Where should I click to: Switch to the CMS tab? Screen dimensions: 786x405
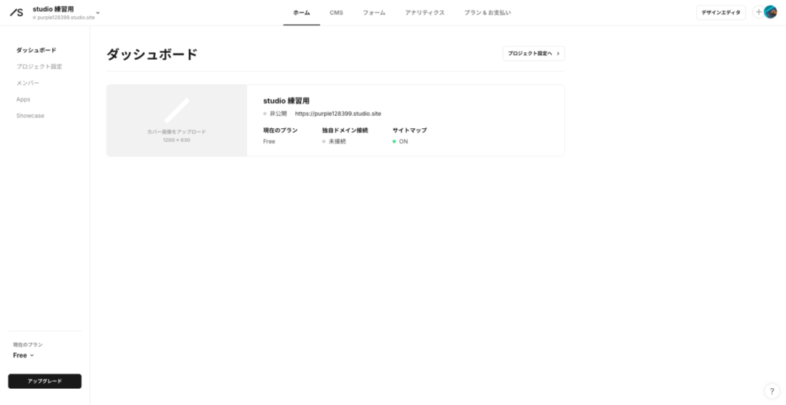[336, 12]
